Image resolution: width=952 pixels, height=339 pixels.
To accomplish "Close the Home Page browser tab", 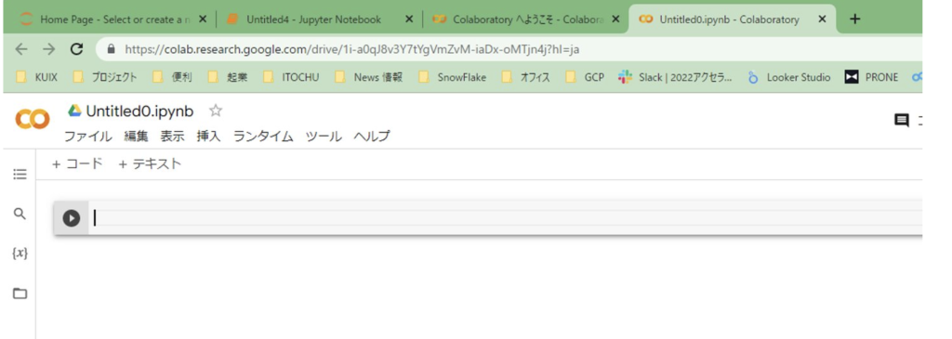I will pos(203,20).
